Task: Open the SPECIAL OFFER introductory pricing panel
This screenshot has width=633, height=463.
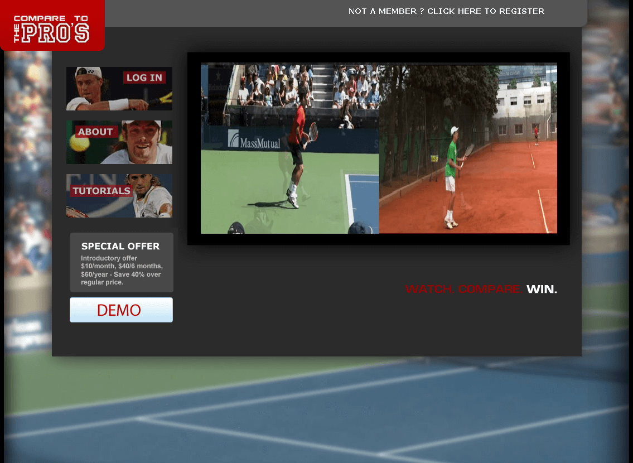Action: point(121,262)
